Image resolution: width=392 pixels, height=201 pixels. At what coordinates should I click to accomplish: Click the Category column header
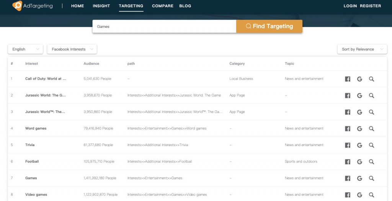click(x=237, y=64)
